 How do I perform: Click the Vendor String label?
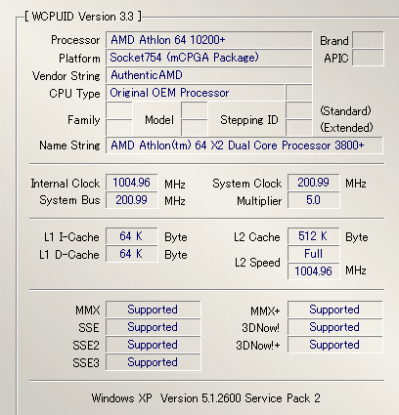click(66, 76)
